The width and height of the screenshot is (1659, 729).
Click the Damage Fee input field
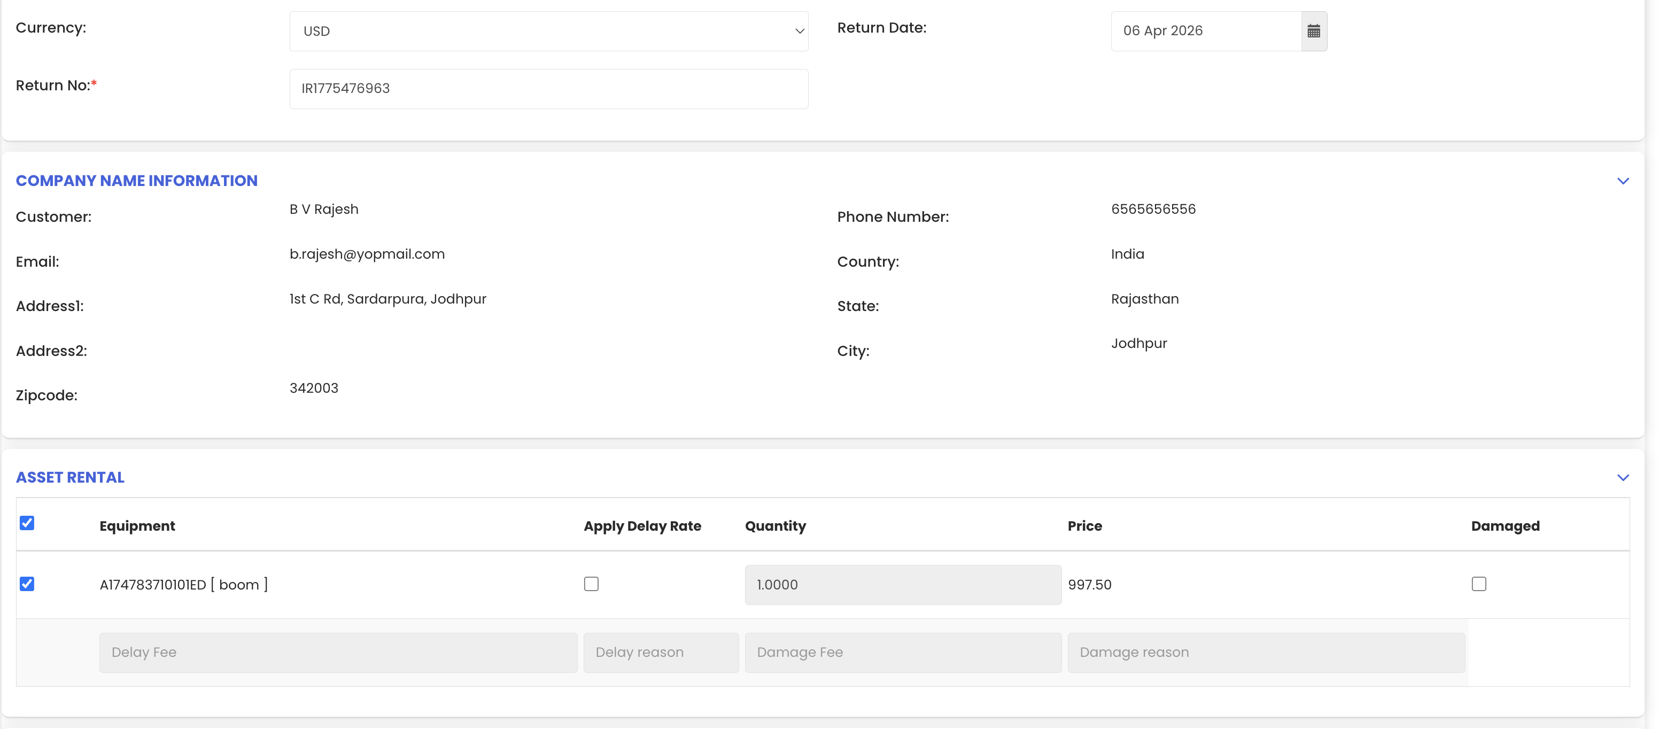point(902,653)
